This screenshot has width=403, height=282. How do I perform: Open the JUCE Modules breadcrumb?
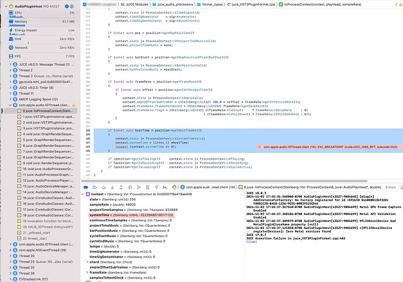click(x=134, y=4)
